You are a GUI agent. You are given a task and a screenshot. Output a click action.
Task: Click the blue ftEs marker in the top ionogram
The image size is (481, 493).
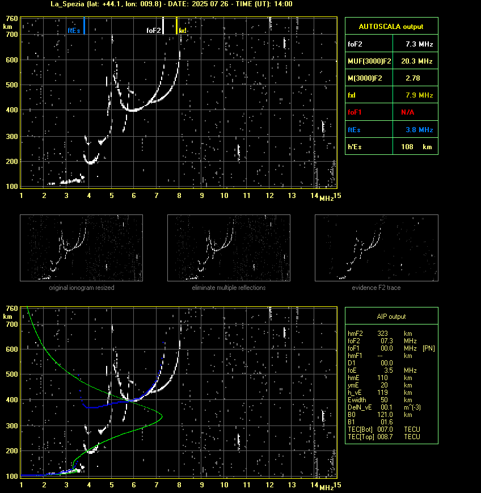point(85,26)
